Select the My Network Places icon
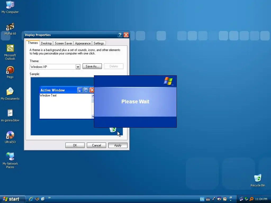Viewport: 271px width, 203px height. point(10,160)
